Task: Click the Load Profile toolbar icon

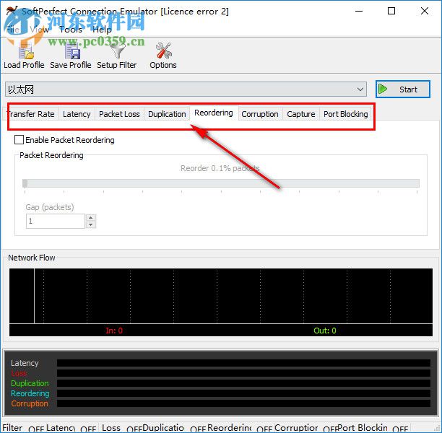Action: pyautogui.click(x=26, y=51)
